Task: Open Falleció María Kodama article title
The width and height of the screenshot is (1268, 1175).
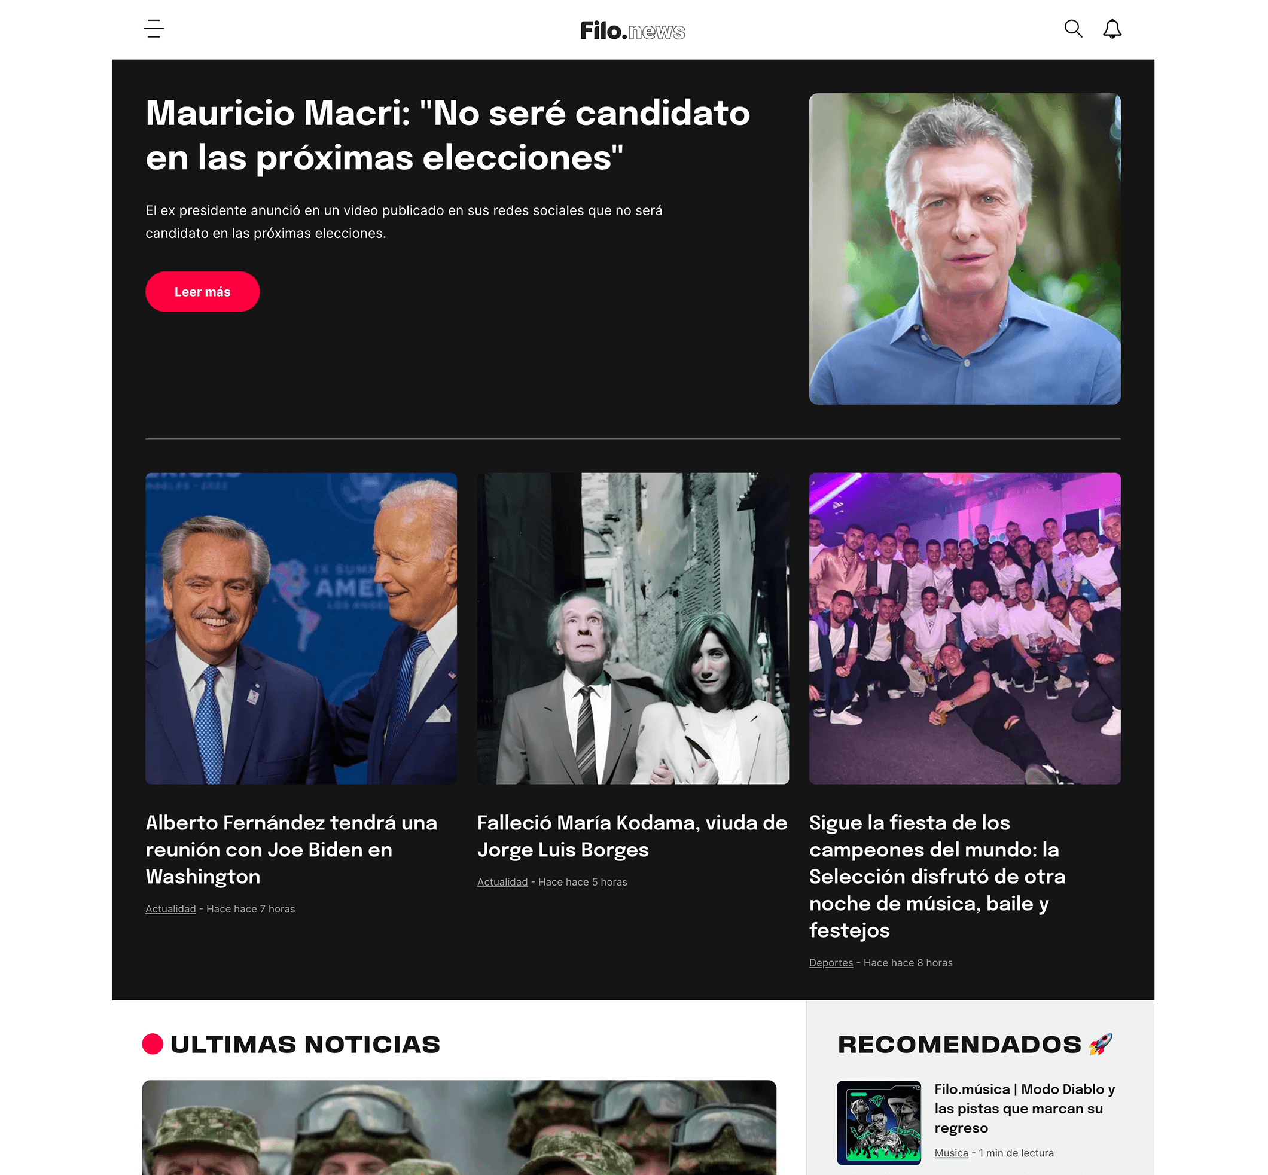Action: (632, 836)
